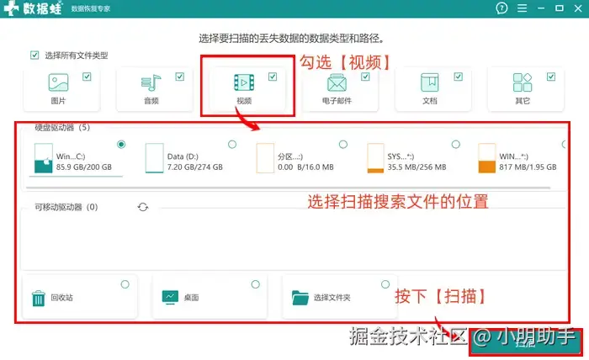Select the 回收站 radio button
589x360 pixels.
click(125, 284)
